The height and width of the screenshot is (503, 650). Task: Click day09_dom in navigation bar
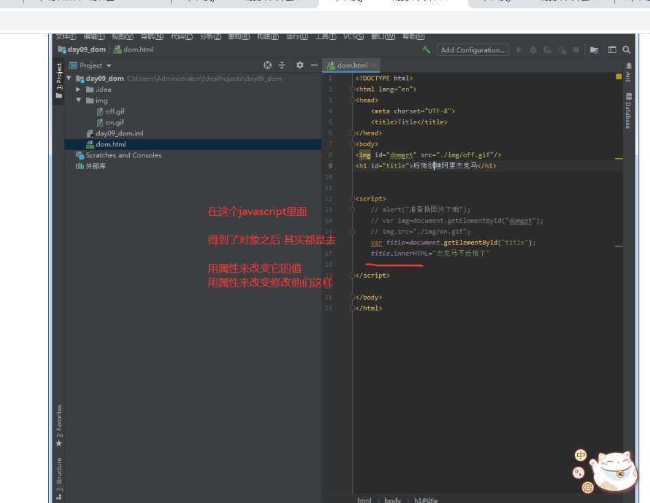click(82, 49)
